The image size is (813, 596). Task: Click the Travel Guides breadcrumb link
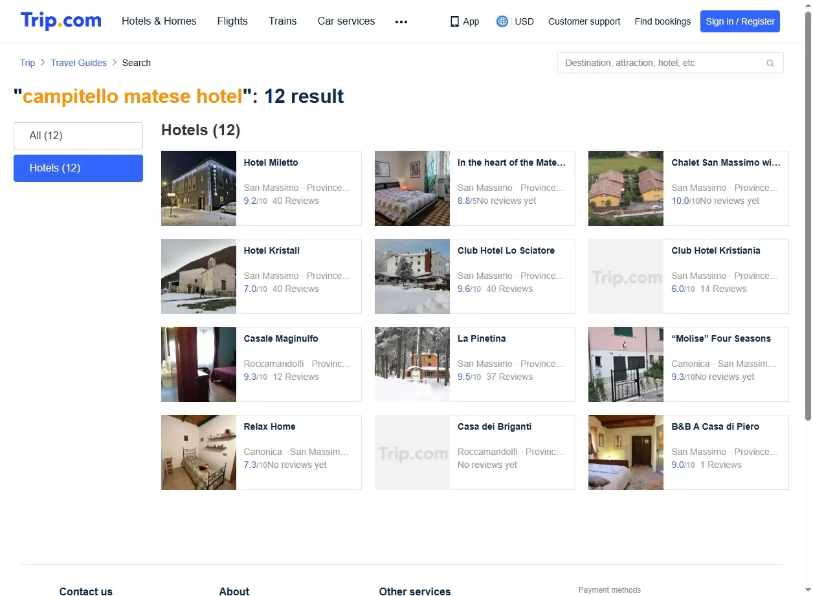coord(78,63)
